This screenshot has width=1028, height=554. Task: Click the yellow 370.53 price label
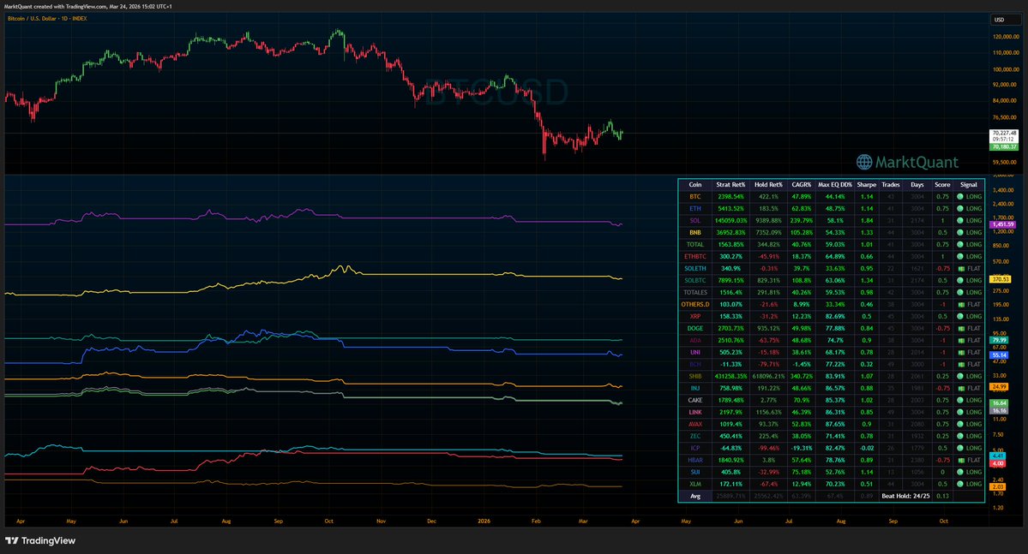[1001, 280]
